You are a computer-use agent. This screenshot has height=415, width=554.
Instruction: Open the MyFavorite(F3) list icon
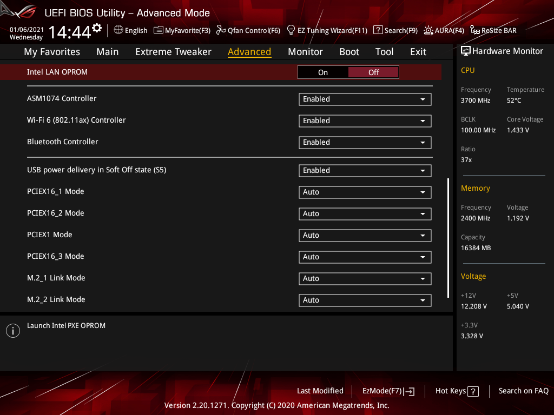click(159, 30)
